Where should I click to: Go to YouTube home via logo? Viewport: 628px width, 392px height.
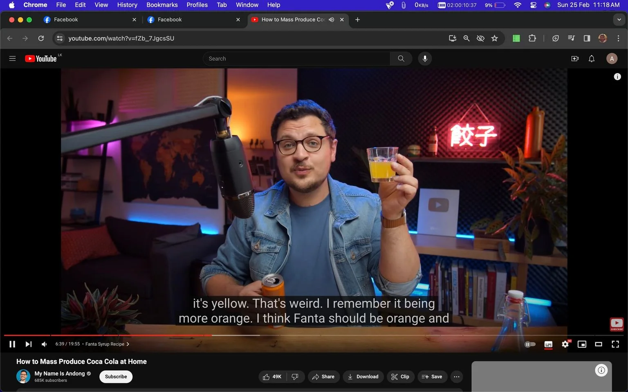click(41, 58)
